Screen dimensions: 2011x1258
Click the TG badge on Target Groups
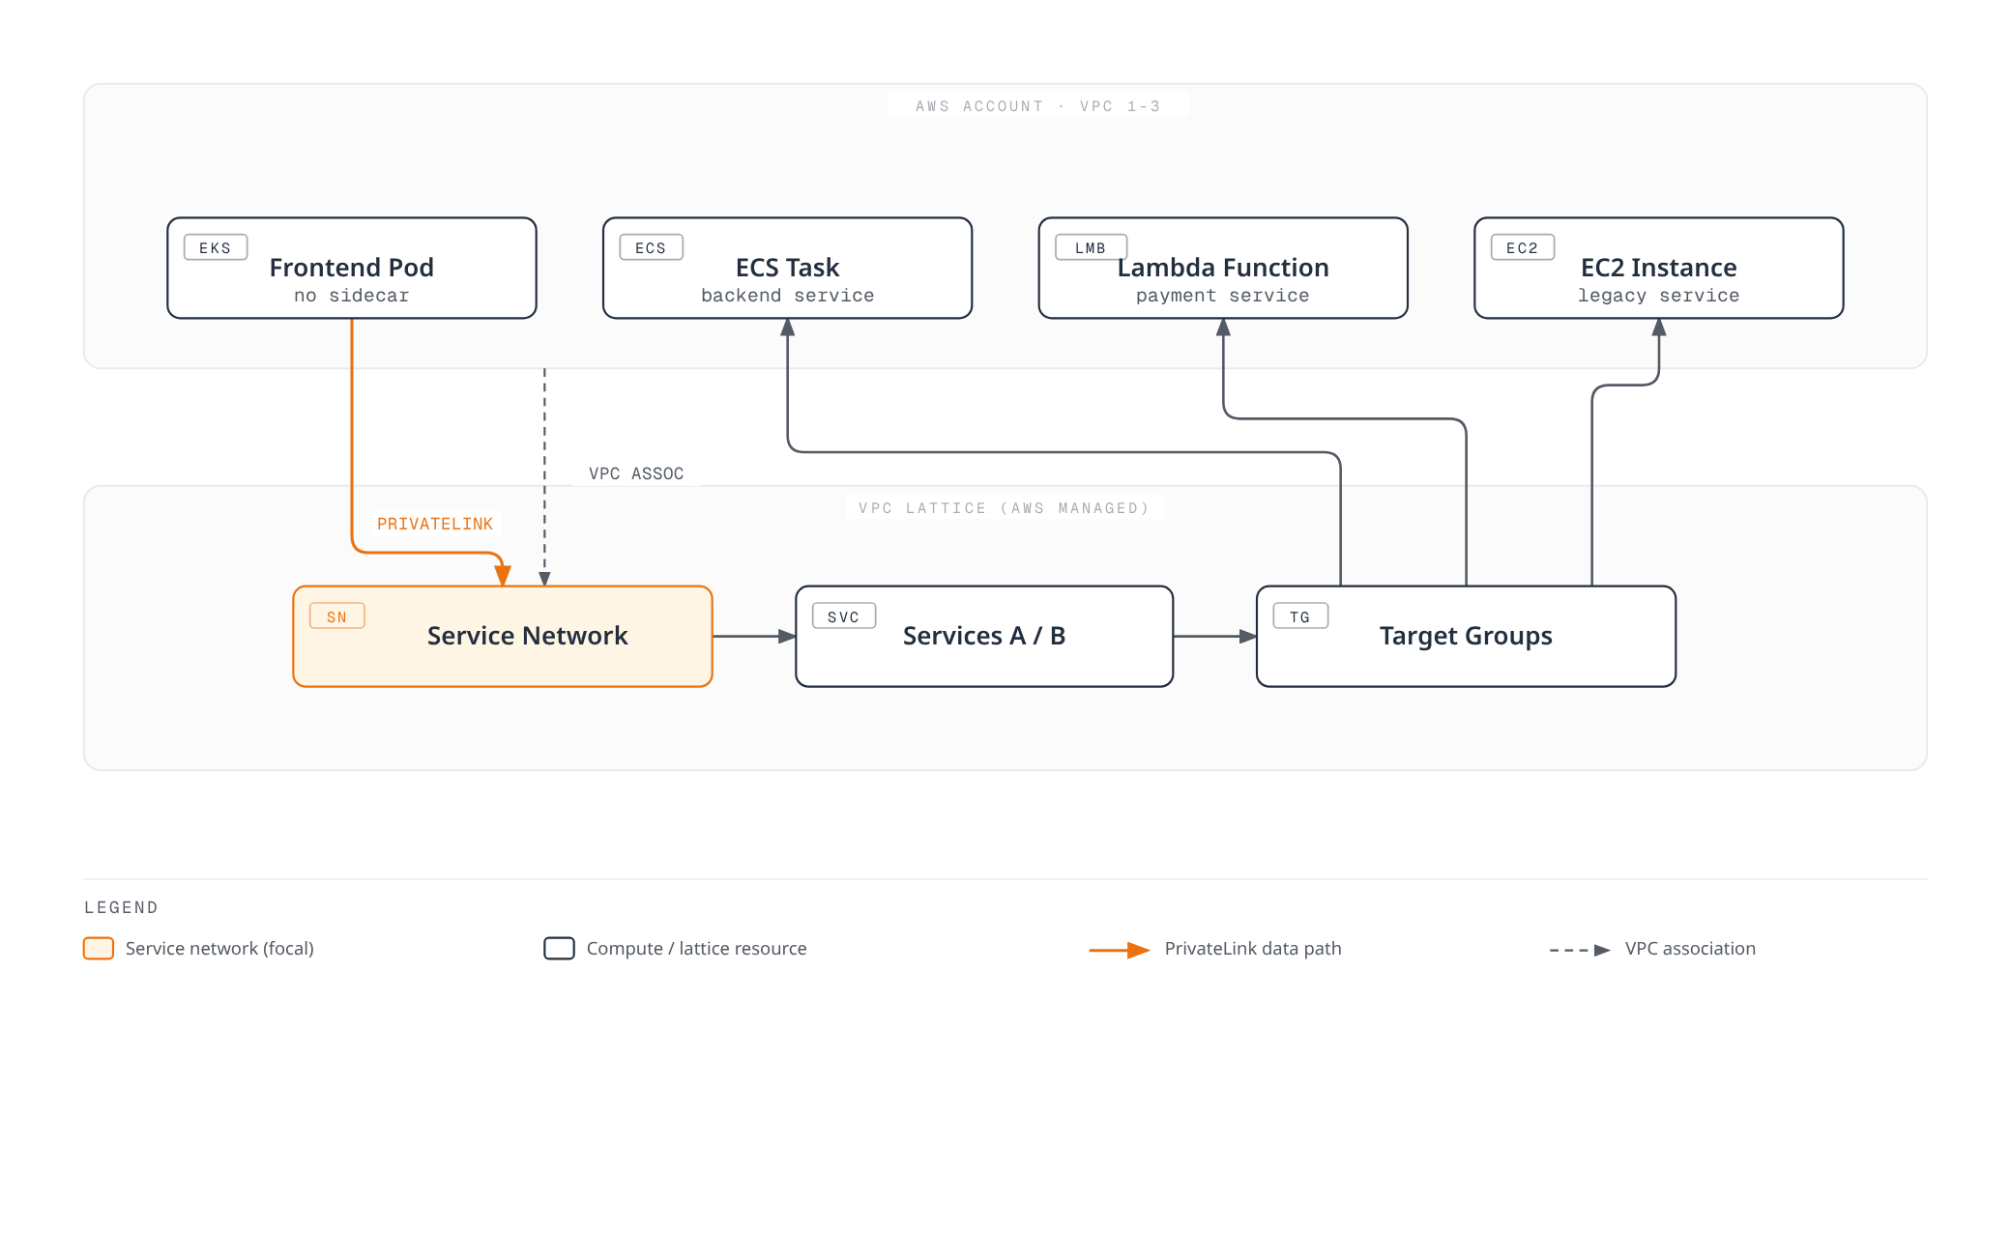(1300, 616)
